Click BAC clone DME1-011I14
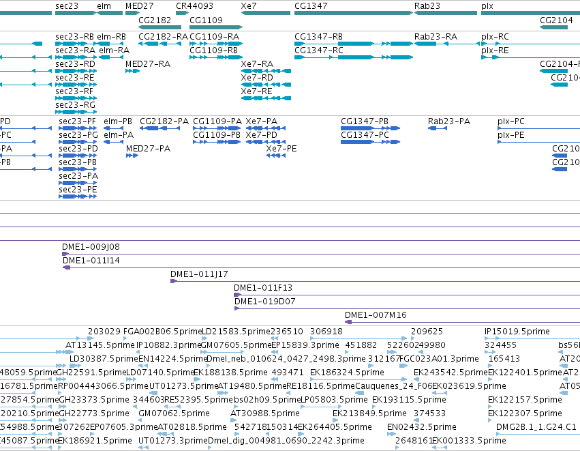Viewport: 580px width, 451px height. coord(321,267)
